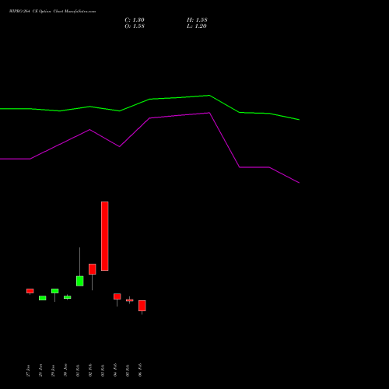Click the '06 Feb' date axis label
Image resolution: width=389 pixels, height=389 pixels.
point(140,370)
